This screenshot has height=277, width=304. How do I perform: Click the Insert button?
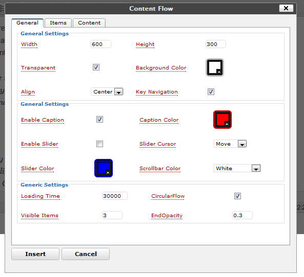point(35,254)
